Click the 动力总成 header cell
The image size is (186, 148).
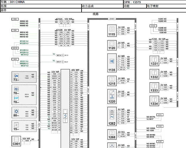point(102,6)
